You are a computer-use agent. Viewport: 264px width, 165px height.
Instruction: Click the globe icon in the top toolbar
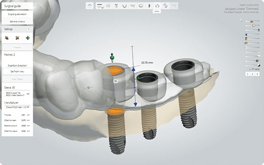[x=165, y=6]
